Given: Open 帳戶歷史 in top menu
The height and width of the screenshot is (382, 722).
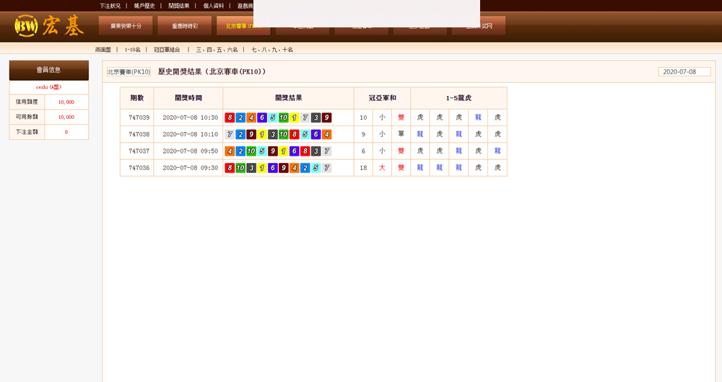Looking at the screenshot, I should pyautogui.click(x=144, y=6).
